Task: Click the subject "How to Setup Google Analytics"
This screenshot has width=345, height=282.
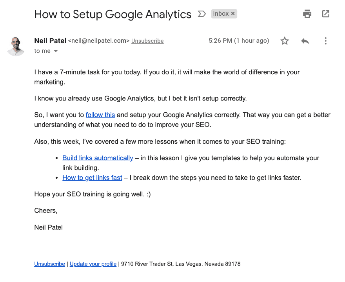Action: [113, 15]
